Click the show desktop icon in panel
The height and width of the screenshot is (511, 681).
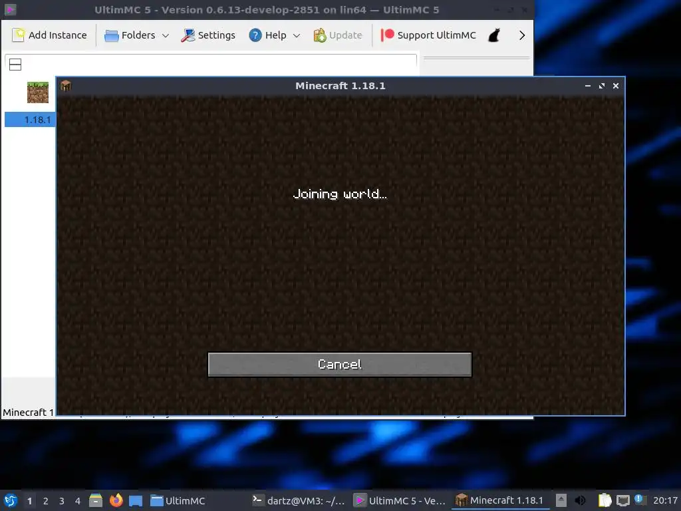pyautogui.click(x=136, y=501)
